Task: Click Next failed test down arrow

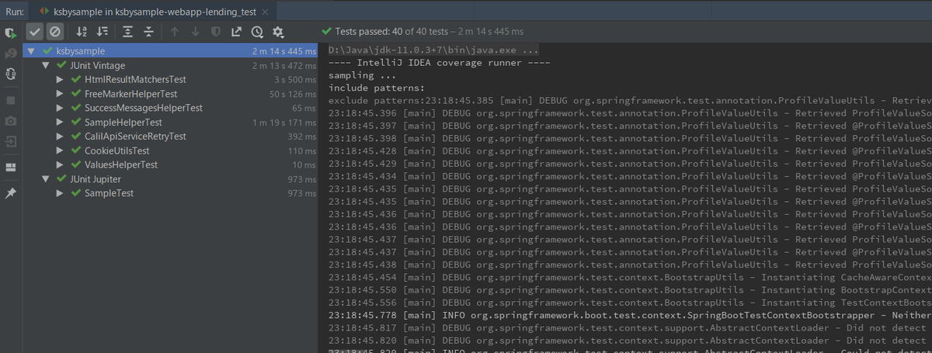Action: 195,32
